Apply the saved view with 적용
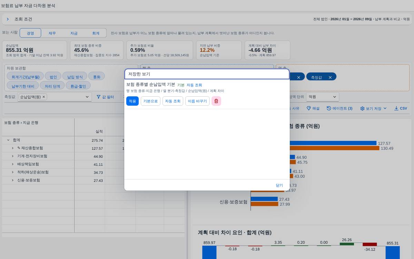 pyautogui.click(x=132, y=101)
